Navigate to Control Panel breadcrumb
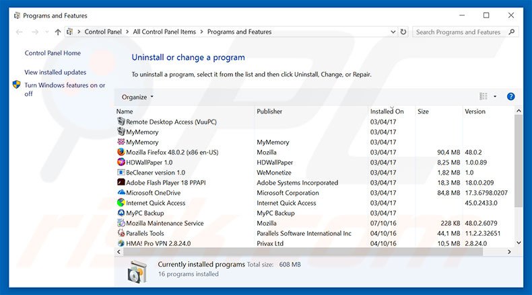This screenshot has height=295, width=532. point(103,32)
